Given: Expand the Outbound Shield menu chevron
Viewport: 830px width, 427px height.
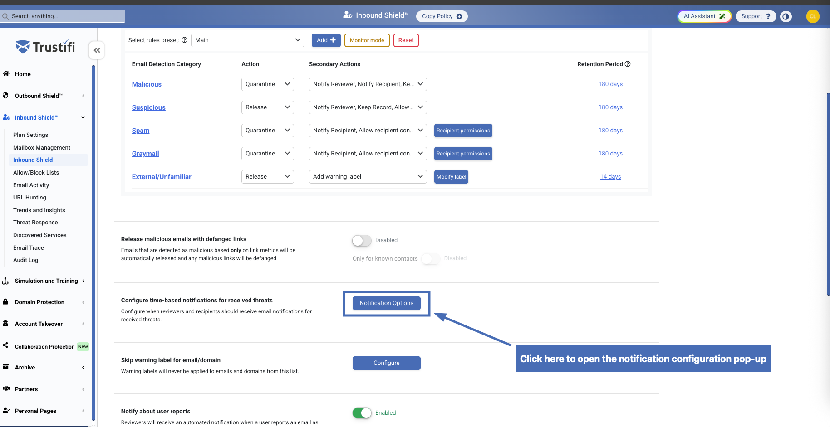Looking at the screenshot, I should point(83,96).
